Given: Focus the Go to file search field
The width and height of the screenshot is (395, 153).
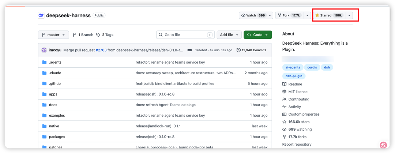Looking at the screenshot, I should (x=185, y=35).
